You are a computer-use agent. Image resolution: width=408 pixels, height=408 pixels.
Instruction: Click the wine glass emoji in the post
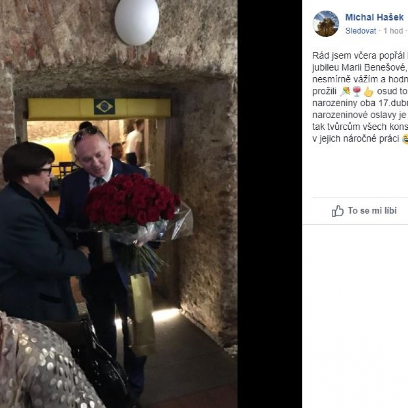(x=356, y=91)
